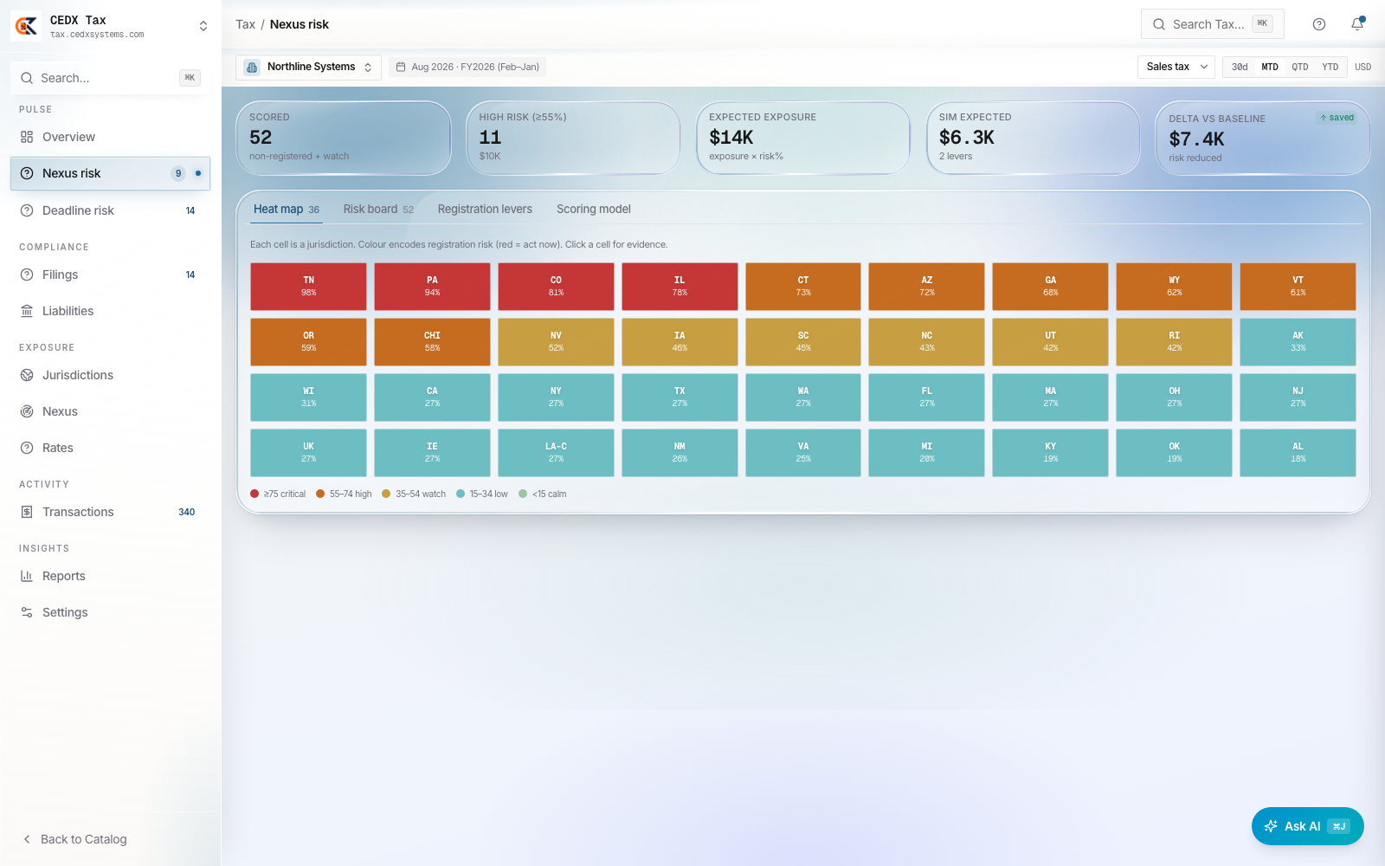Click the magnifier icon in sidebar search
Screen dimensions: 1385x866
[27, 78]
